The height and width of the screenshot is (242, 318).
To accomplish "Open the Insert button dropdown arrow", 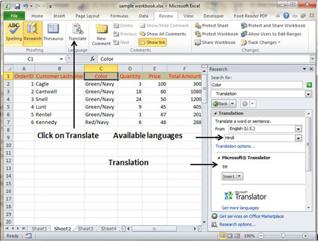I will pyautogui.click(x=240, y=176).
